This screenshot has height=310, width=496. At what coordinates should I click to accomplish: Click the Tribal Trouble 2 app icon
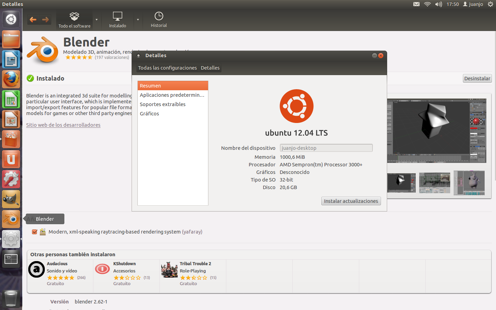point(169,269)
